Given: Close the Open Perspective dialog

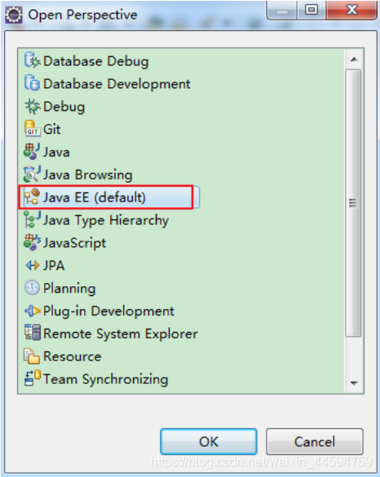Looking at the screenshot, I should pyautogui.click(x=351, y=11).
